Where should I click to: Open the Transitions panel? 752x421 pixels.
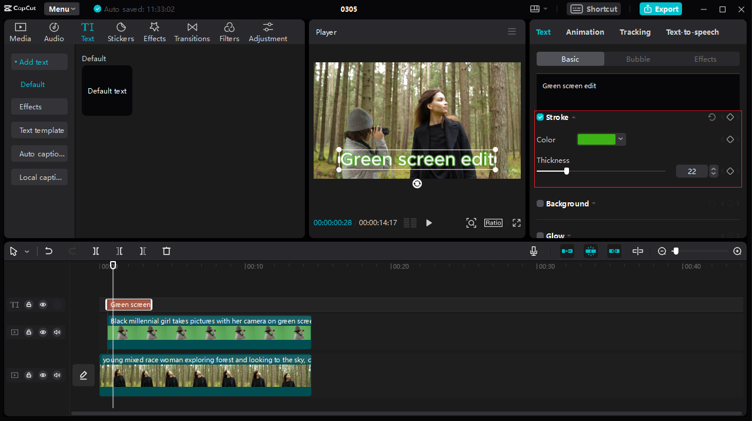[192, 32]
